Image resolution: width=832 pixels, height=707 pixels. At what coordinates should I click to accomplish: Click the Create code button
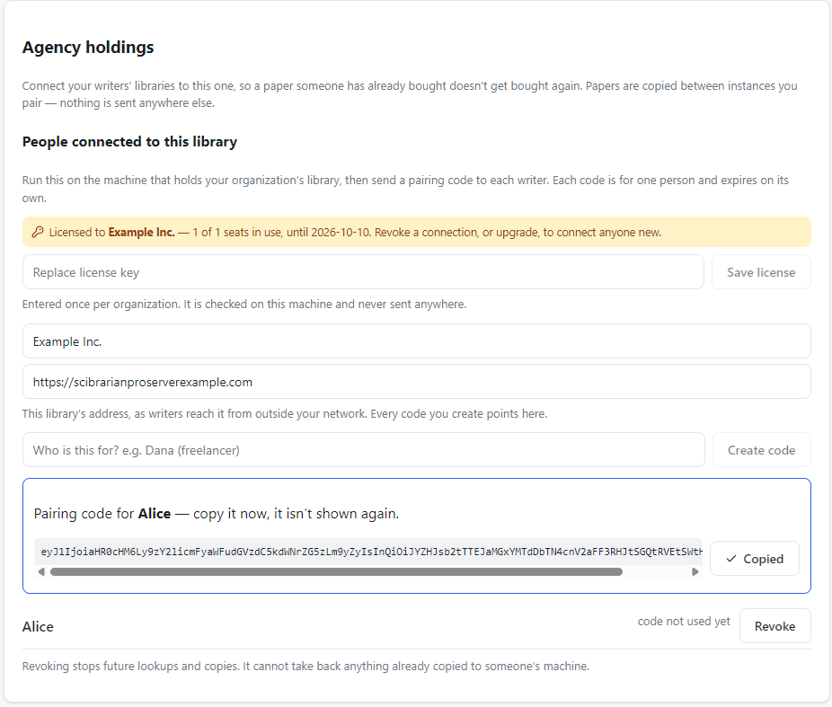point(761,450)
